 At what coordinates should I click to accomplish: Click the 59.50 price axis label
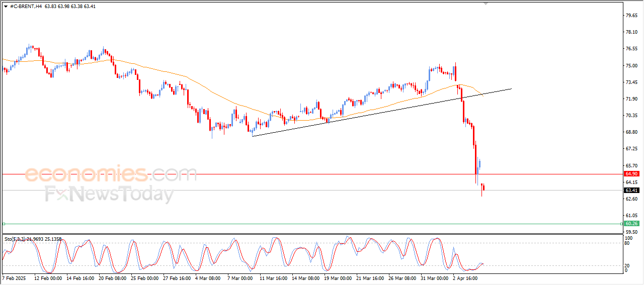point(631,232)
